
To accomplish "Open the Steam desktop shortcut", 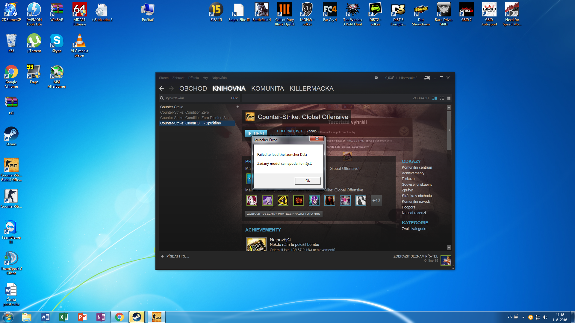I will [x=11, y=136].
